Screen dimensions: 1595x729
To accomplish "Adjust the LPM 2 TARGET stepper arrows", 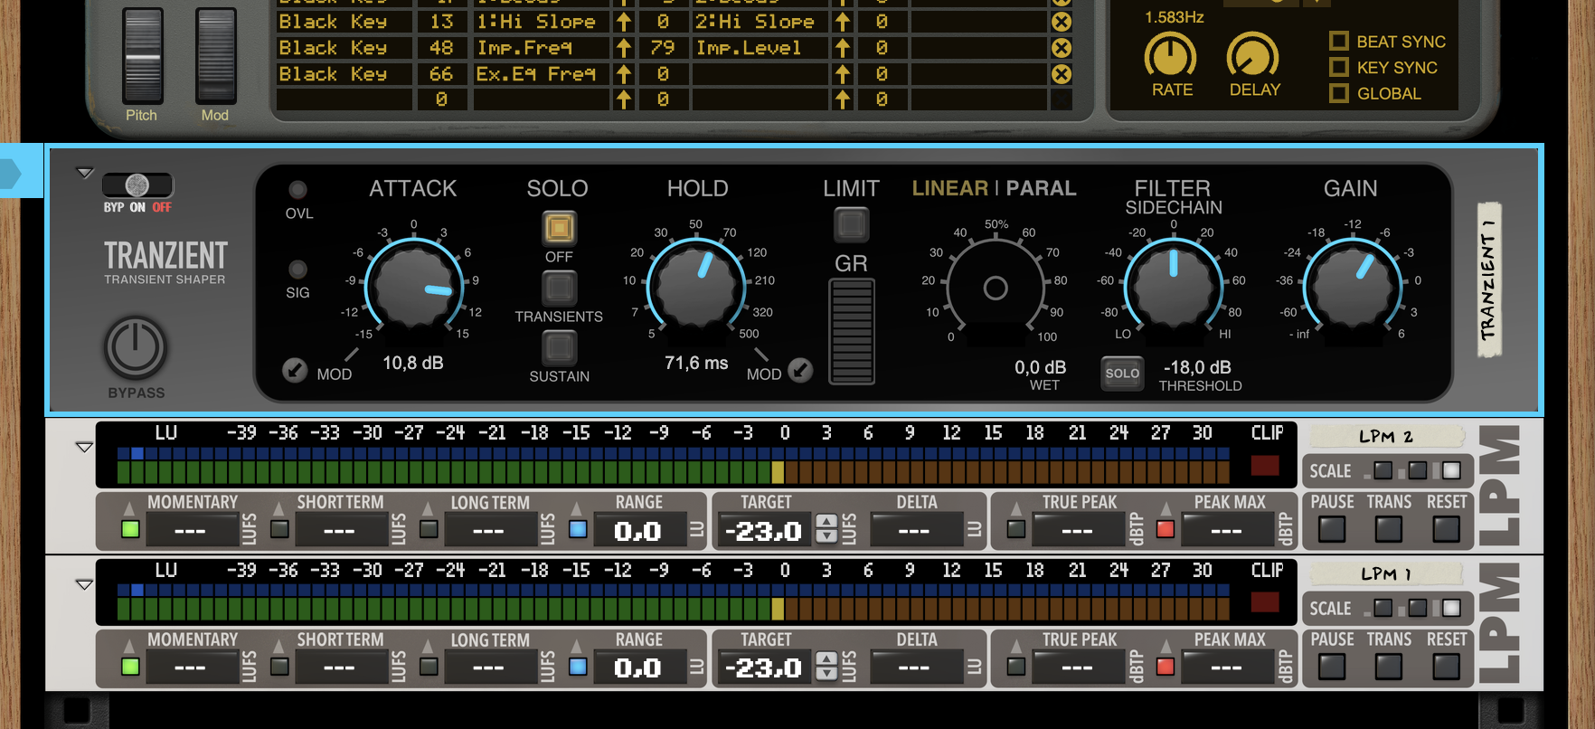I will coord(826,528).
